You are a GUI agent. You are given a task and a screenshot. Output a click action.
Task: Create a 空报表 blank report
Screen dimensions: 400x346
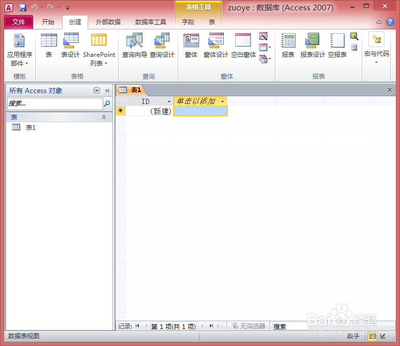[337, 46]
